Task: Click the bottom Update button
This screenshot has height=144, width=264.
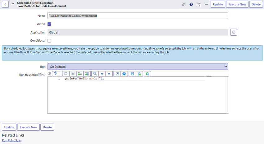Action: pyautogui.click(x=9, y=127)
